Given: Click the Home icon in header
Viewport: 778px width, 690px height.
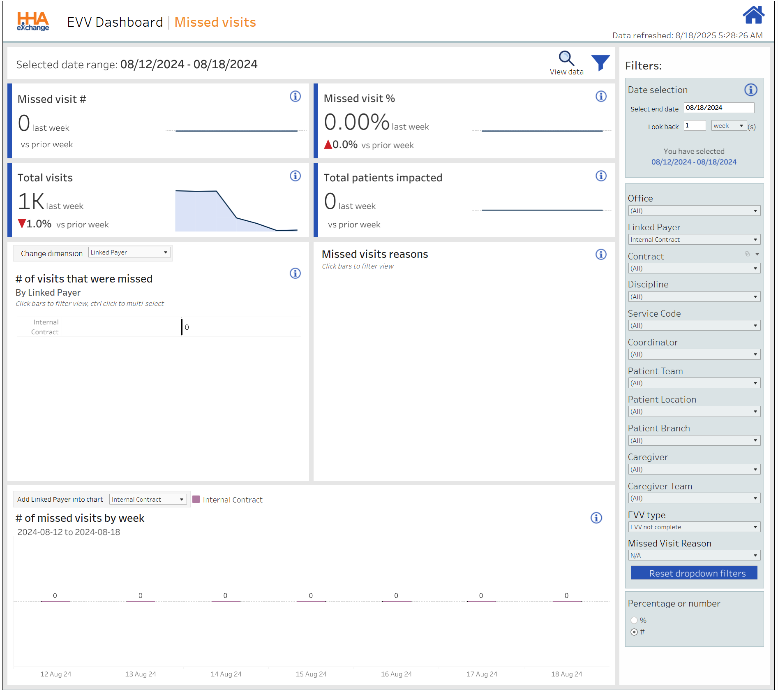Looking at the screenshot, I should tap(753, 16).
